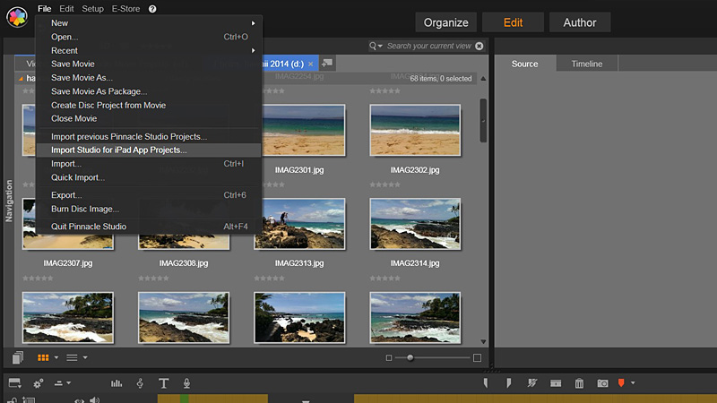717x403 pixels.
Task: Click the Organize button
Action: [445, 22]
